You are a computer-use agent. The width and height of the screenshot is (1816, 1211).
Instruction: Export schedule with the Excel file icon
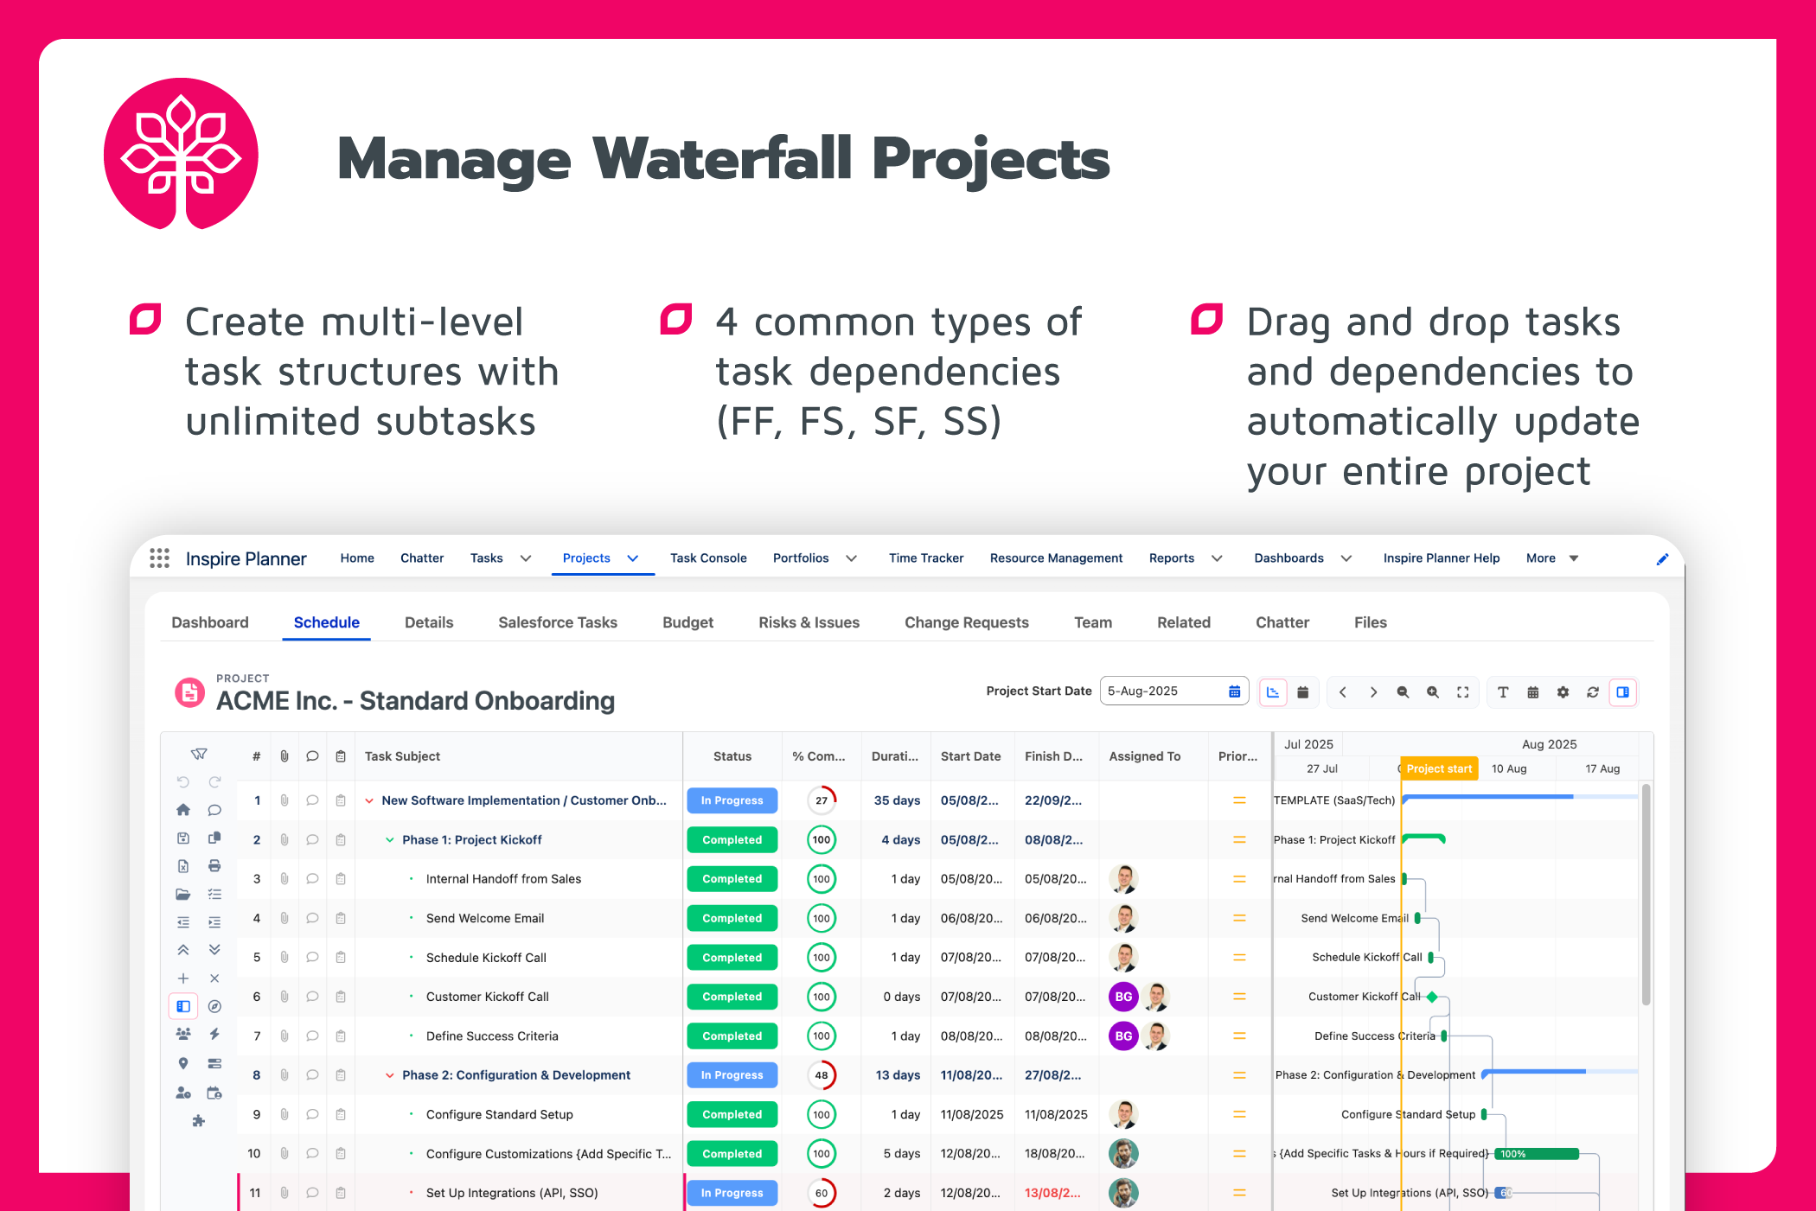pyautogui.click(x=183, y=866)
